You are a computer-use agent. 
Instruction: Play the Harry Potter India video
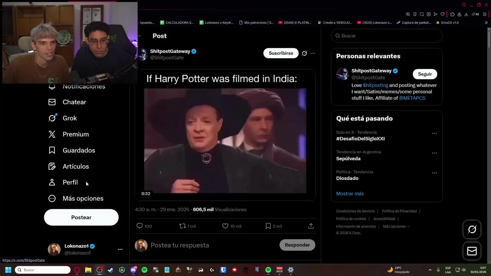(x=225, y=141)
